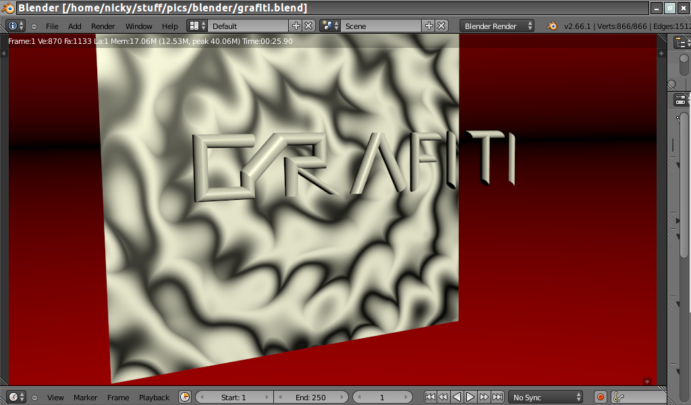Open the Blender Render engine dropdown
The image size is (691, 405).
[497, 26]
